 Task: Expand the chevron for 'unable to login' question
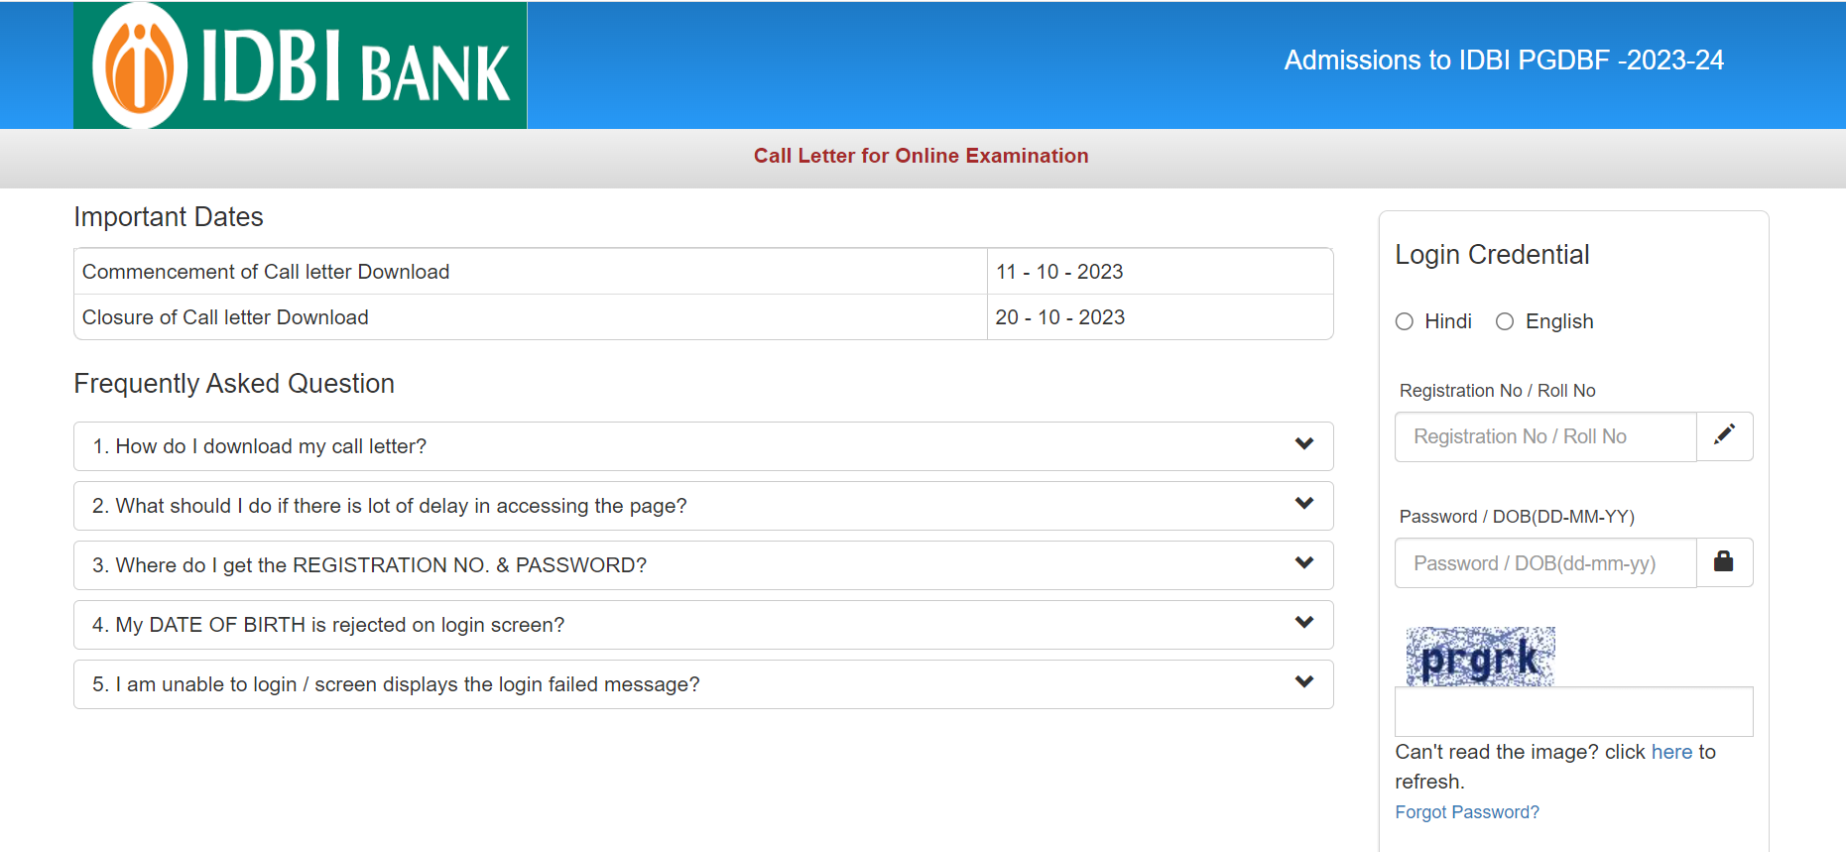pyautogui.click(x=1304, y=682)
